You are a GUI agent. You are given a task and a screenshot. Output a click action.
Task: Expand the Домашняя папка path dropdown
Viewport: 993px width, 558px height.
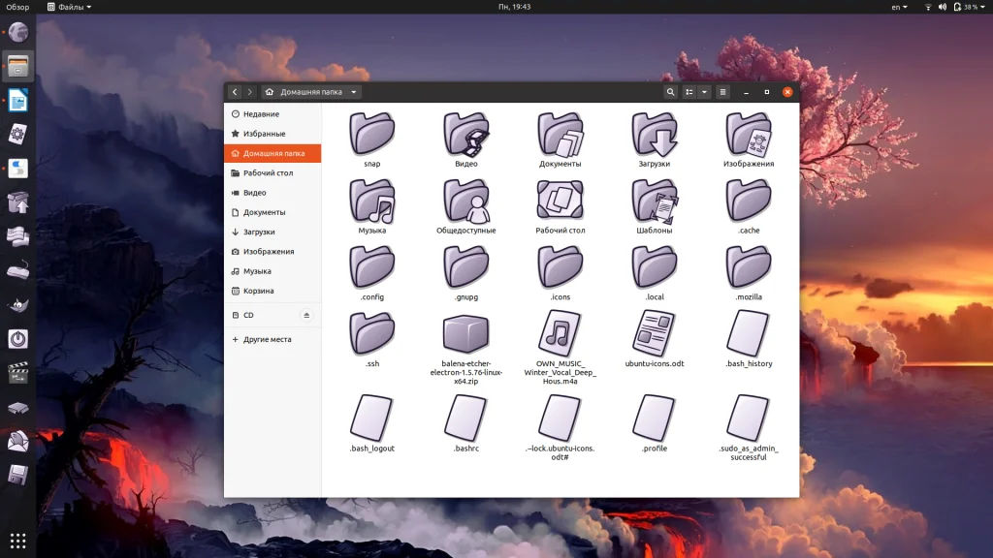(355, 92)
